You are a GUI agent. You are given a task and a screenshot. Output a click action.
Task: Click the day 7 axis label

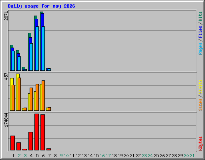click(x=49, y=156)
